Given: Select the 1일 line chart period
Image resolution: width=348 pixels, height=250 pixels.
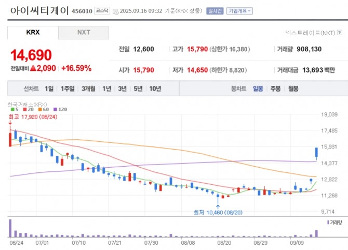Looking at the screenshot, I should click(x=49, y=89).
